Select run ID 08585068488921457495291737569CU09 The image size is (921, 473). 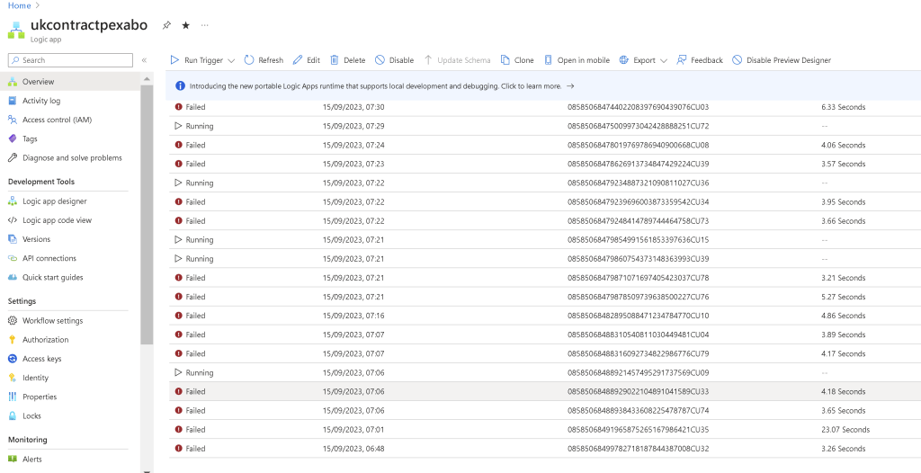(x=638, y=372)
